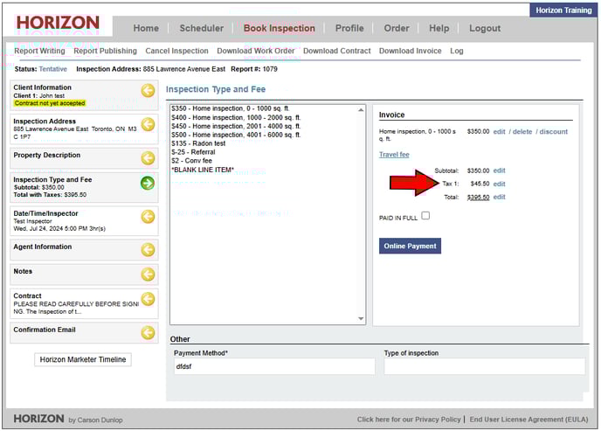This screenshot has height=431, width=601.
Task: Click the yellow arrow beside Agent Information
Action: pyautogui.click(x=149, y=250)
